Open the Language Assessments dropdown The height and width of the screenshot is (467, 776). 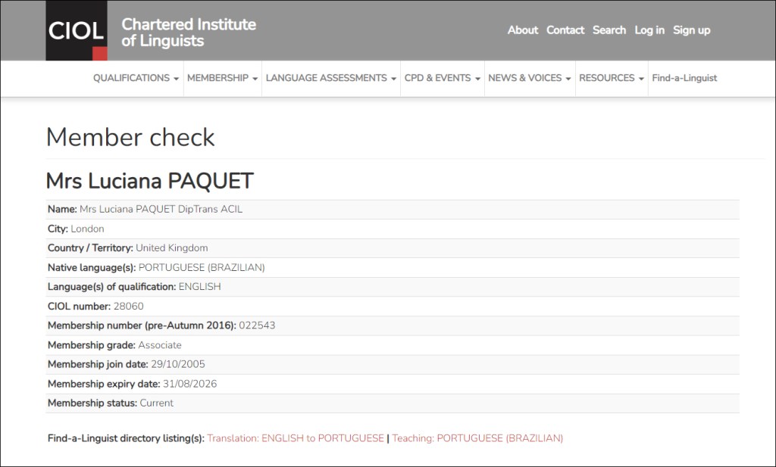(331, 78)
